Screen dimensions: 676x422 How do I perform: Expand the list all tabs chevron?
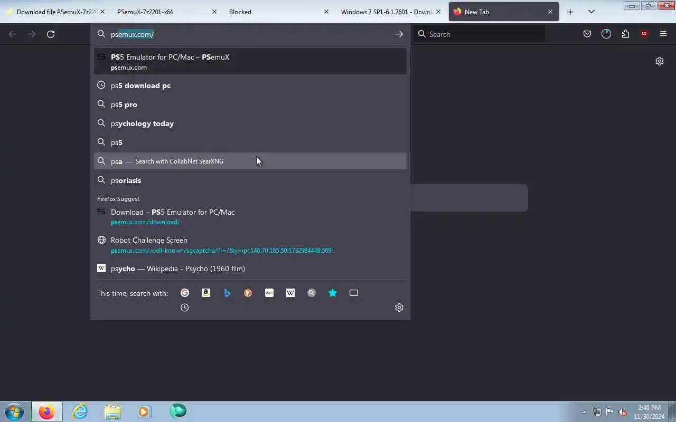click(591, 12)
